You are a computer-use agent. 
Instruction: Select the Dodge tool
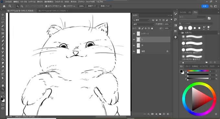(x=3, y=67)
